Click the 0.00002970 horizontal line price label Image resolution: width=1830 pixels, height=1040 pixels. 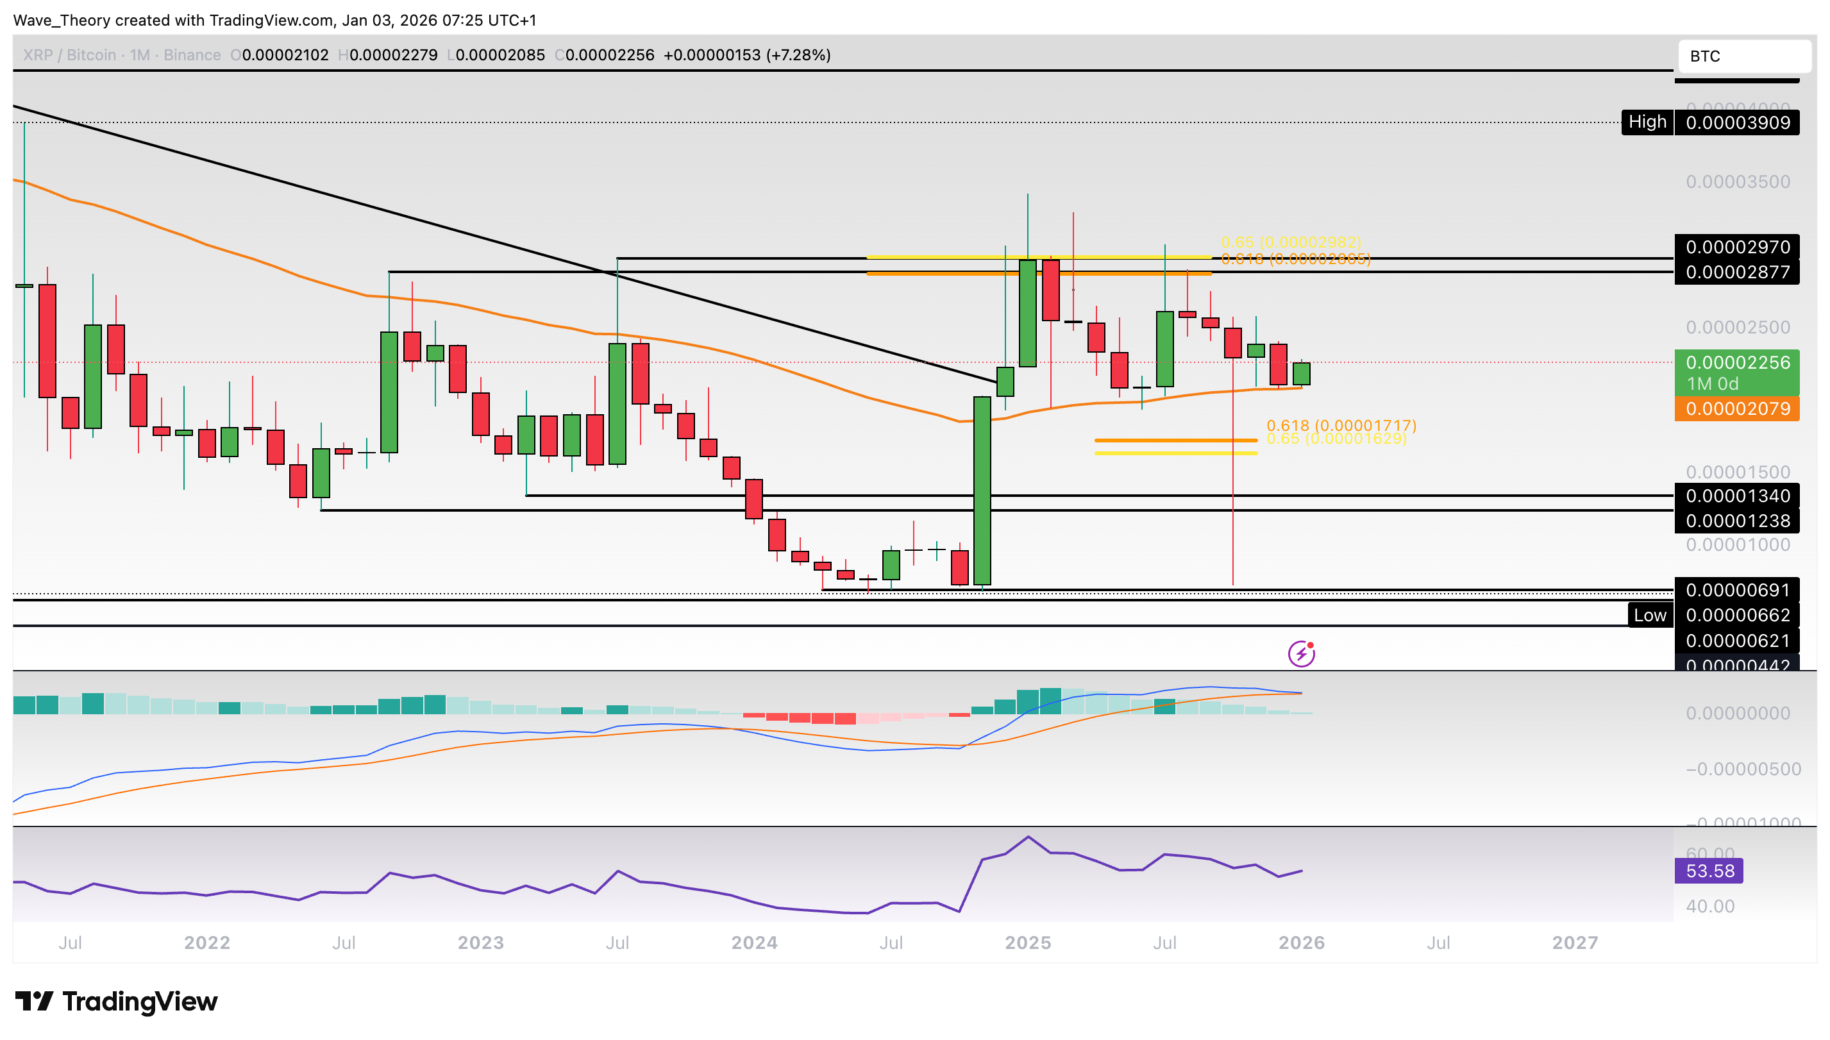[1736, 247]
